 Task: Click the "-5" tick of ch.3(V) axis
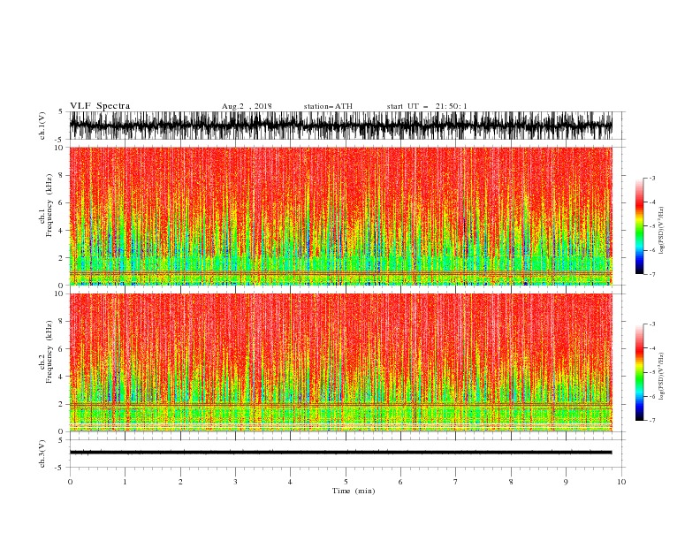(x=60, y=468)
